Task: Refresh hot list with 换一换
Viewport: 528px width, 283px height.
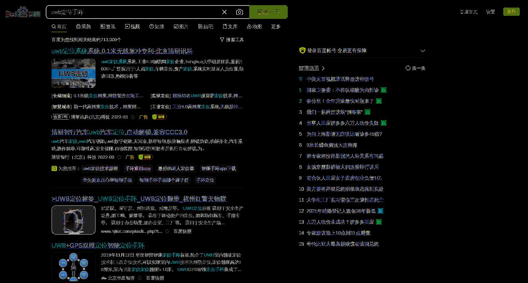Action: (x=415, y=68)
